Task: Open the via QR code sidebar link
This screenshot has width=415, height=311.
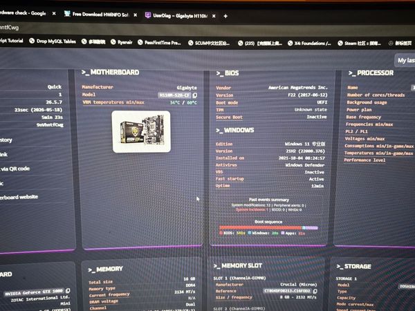Action: [x=15, y=169]
